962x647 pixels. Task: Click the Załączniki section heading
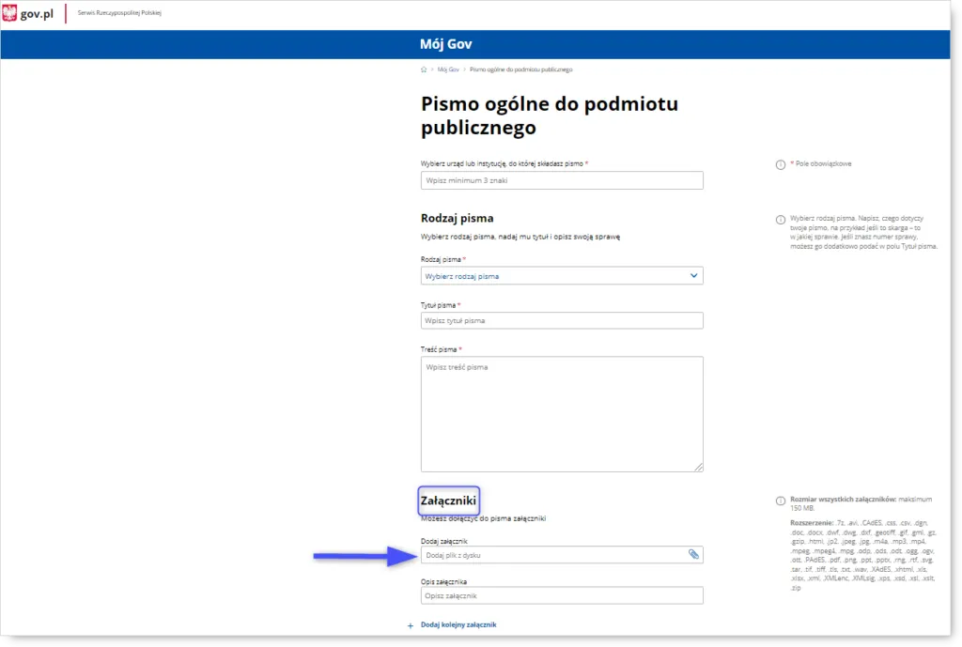[448, 501]
